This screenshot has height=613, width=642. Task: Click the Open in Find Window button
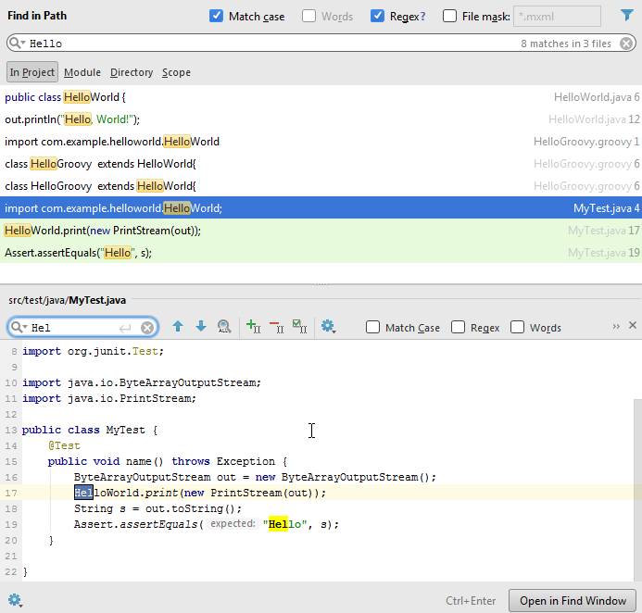573,601
